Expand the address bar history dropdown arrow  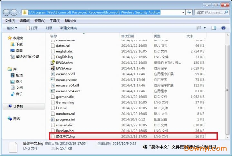pyautogui.click(x=183, y=12)
